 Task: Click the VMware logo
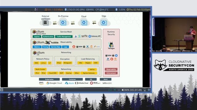[x=107, y=83]
